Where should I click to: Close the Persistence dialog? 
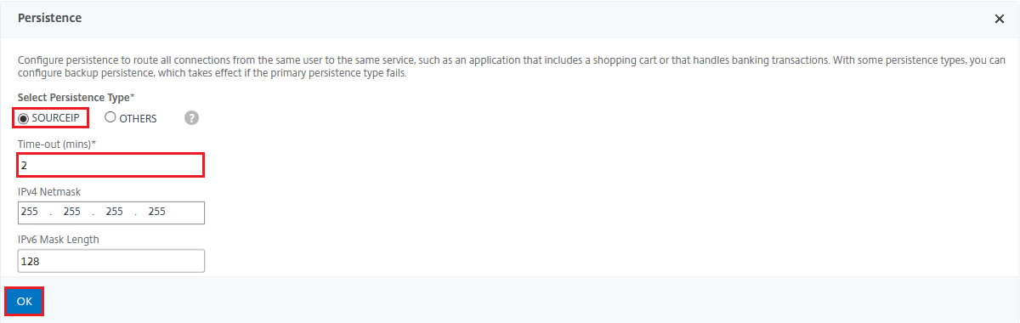tap(1000, 19)
